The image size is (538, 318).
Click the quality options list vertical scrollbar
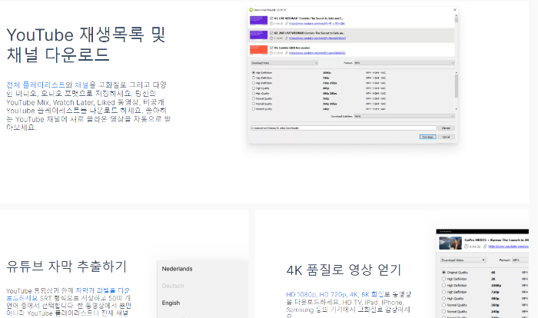click(x=457, y=91)
